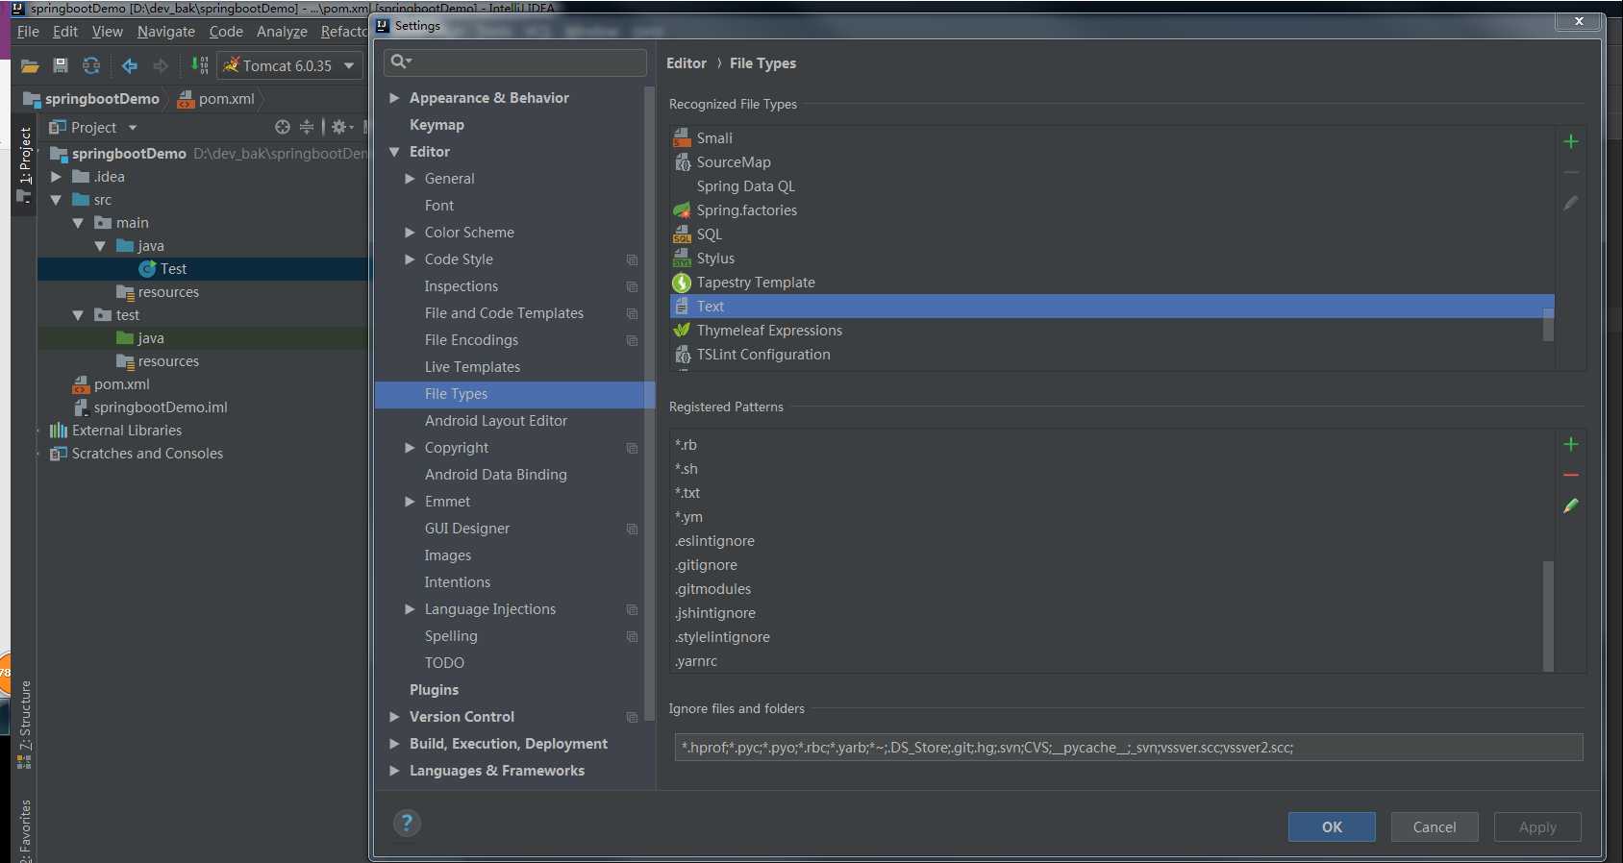Click the File Encodings project-level icon
This screenshot has width=1623, height=863.
[632, 340]
